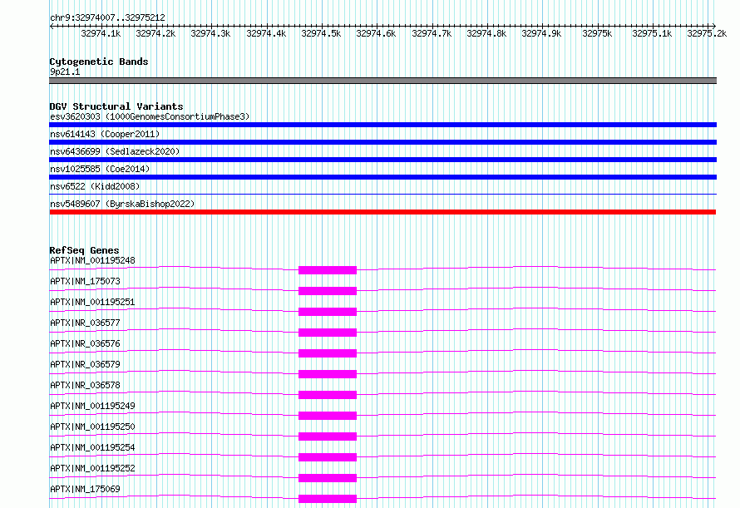Click the APTX|NM_001195248 transcript label
Screen dimensions: 740x508
92,260
